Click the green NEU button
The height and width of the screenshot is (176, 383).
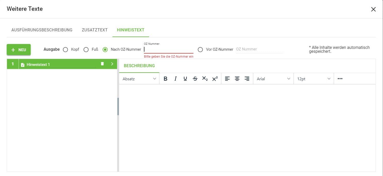tap(19, 50)
